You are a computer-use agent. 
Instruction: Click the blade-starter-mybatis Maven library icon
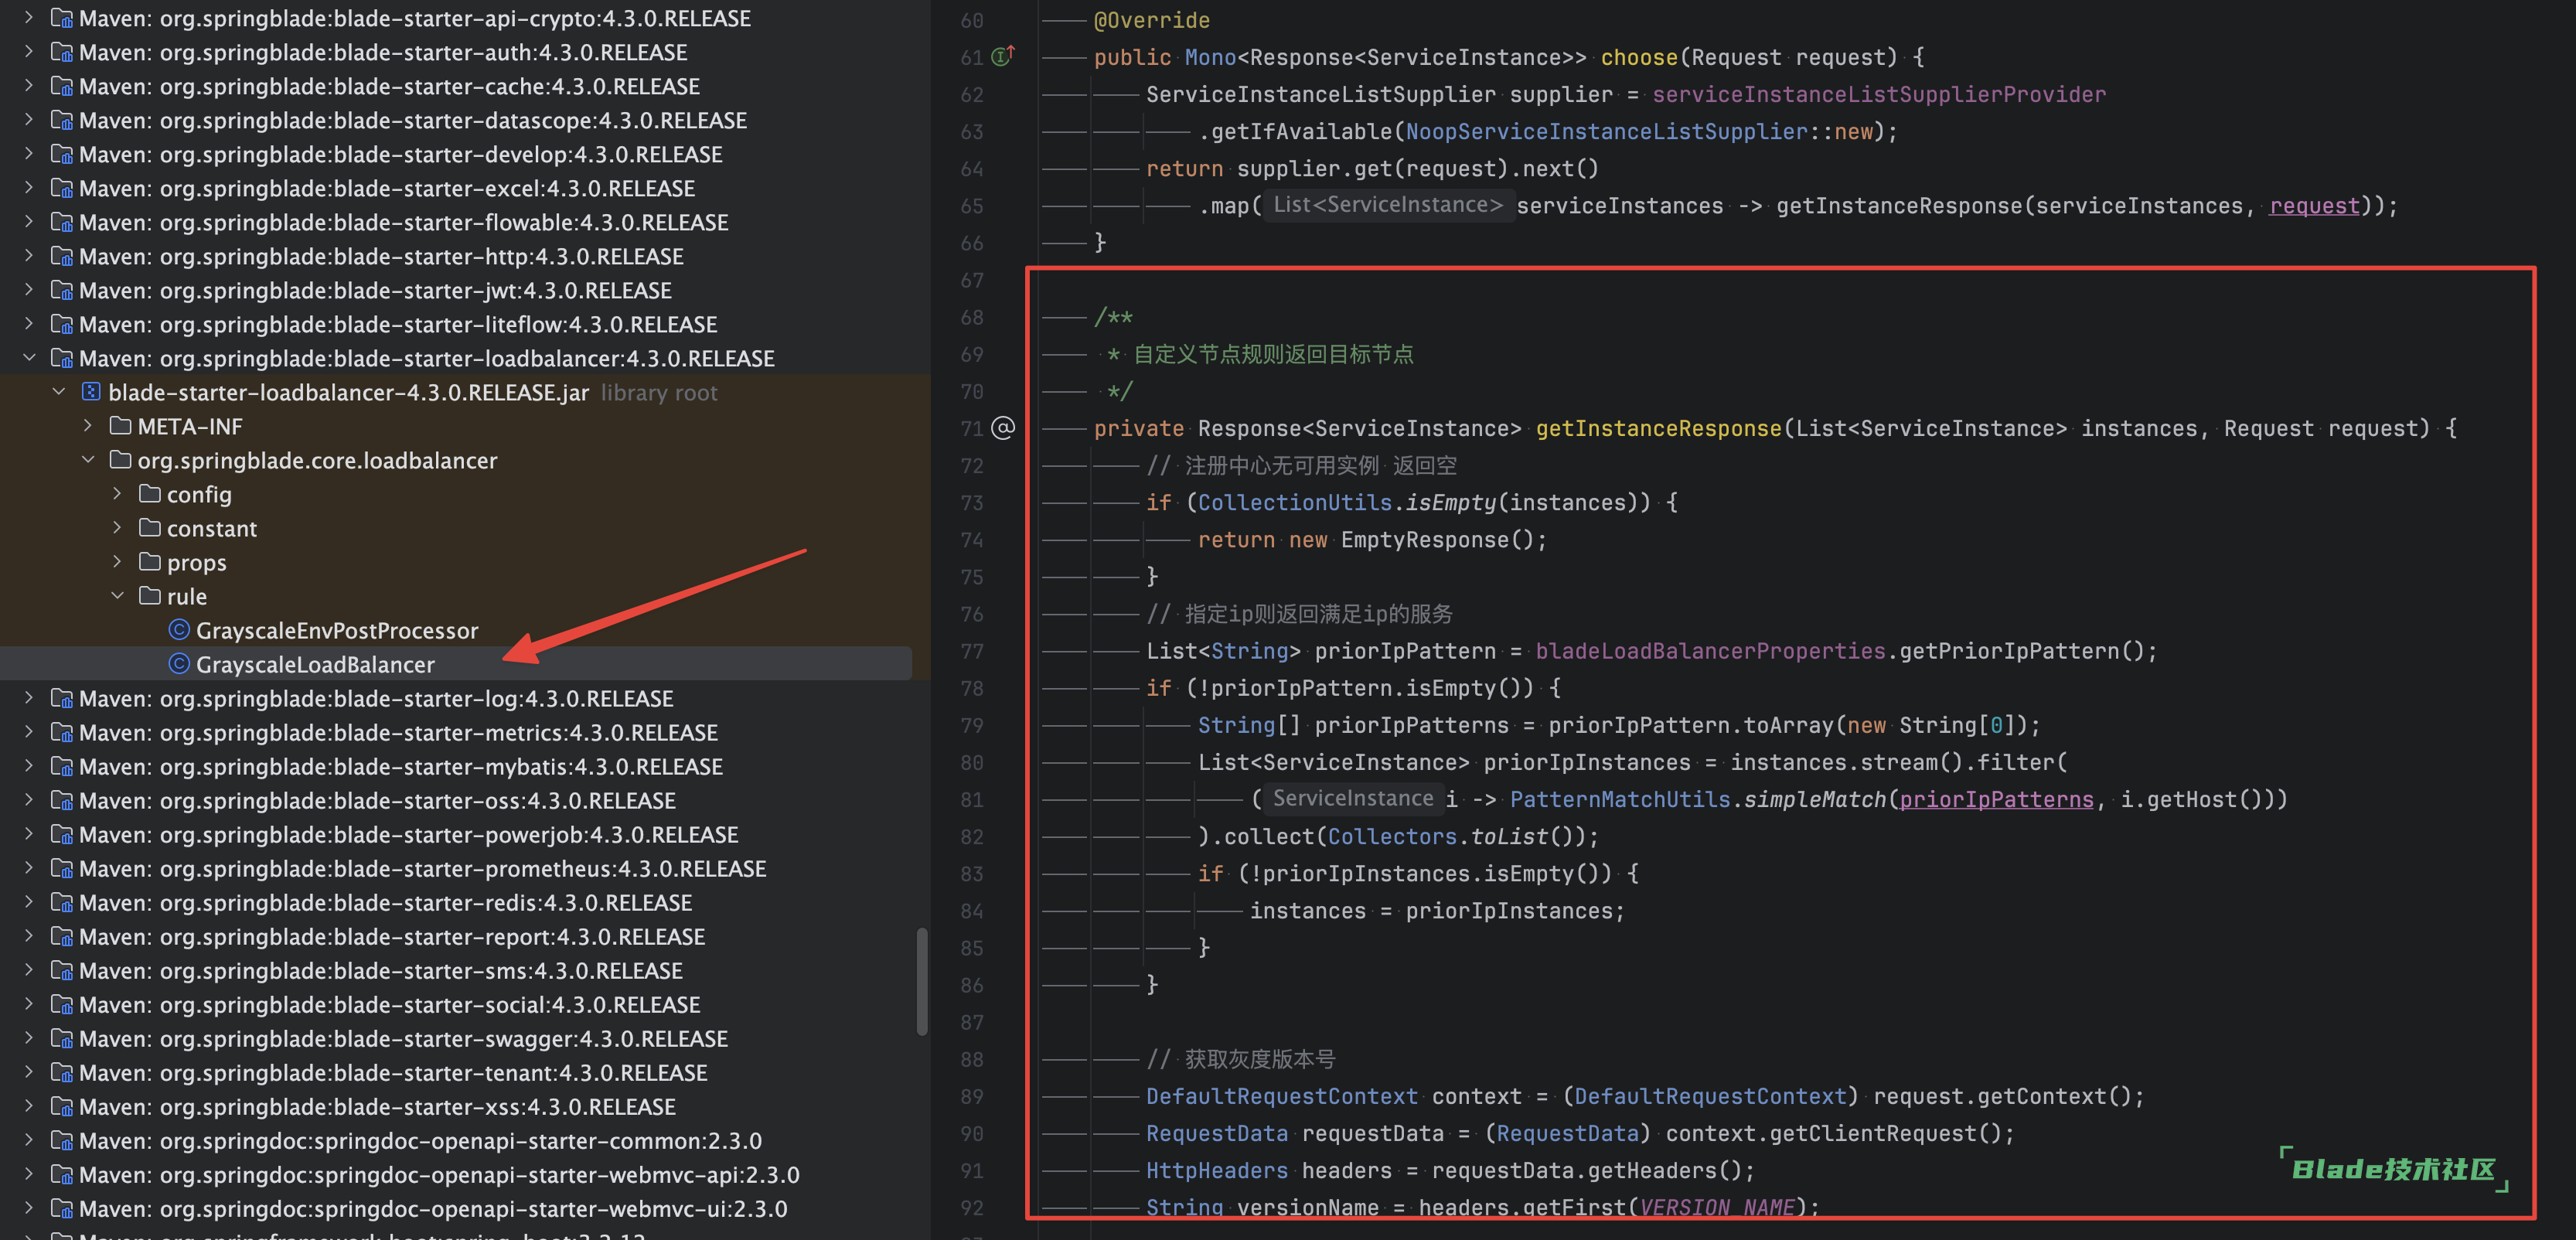(62, 766)
